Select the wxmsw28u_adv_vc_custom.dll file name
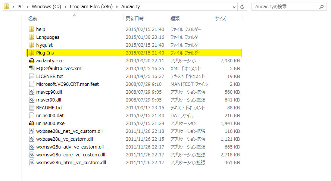331x181 pixels. coord(70,147)
